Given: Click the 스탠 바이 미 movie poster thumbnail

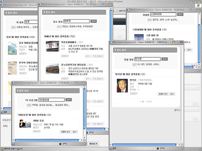Looking at the screenshot, I should (139, 37).
